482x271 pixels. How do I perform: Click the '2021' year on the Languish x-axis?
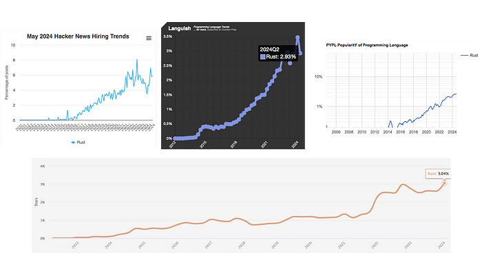(x=264, y=144)
